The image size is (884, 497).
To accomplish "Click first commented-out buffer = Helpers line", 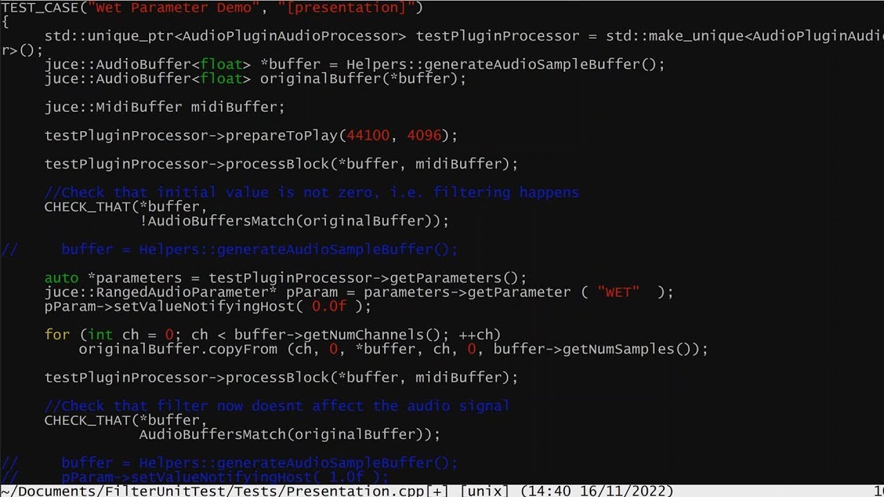I will [x=229, y=249].
